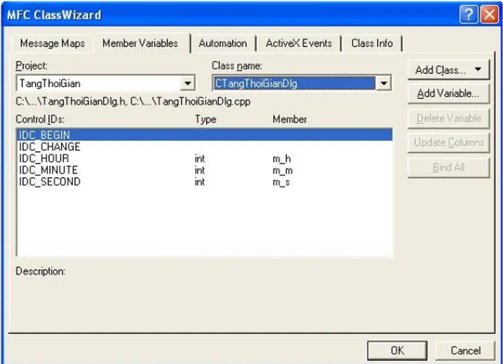Expand the Class name dropdown arrow
This screenshot has width=503, height=364.
click(383, 84)
